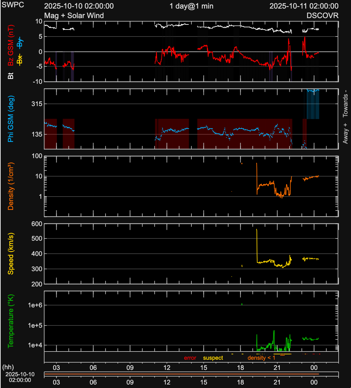Toggle the struck-through Bx series label

click(x=20, y=59)
